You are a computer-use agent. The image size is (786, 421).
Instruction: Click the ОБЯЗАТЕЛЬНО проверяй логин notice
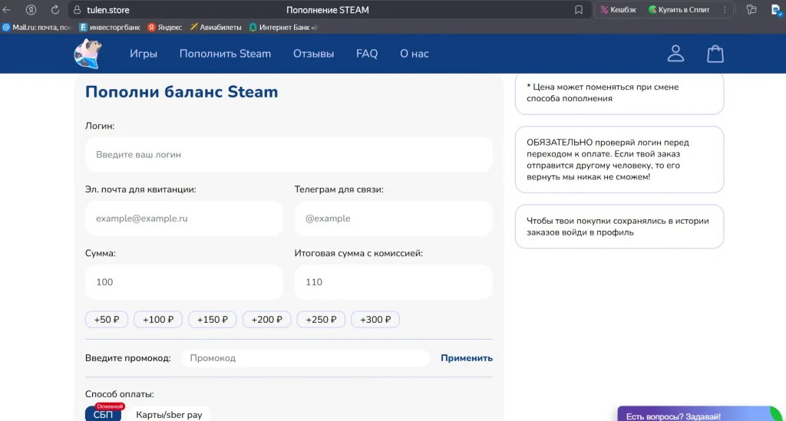tap(619, 160)
